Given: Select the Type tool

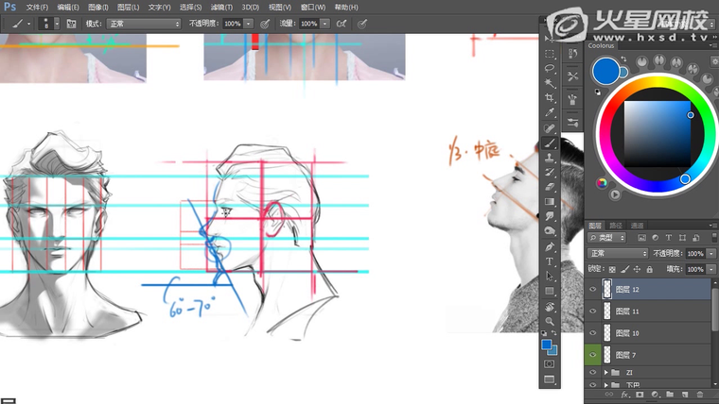Looking at the screenshot, I should [550, 261].
